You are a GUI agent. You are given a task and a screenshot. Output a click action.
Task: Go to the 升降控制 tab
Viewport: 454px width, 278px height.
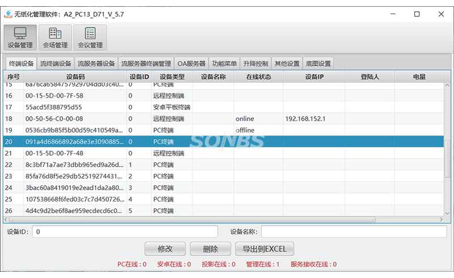coord(255,63)
